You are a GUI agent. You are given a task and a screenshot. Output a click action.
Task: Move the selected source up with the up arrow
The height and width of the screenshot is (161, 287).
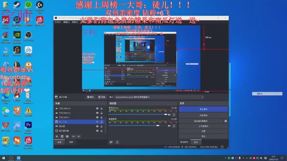point(74,136)
